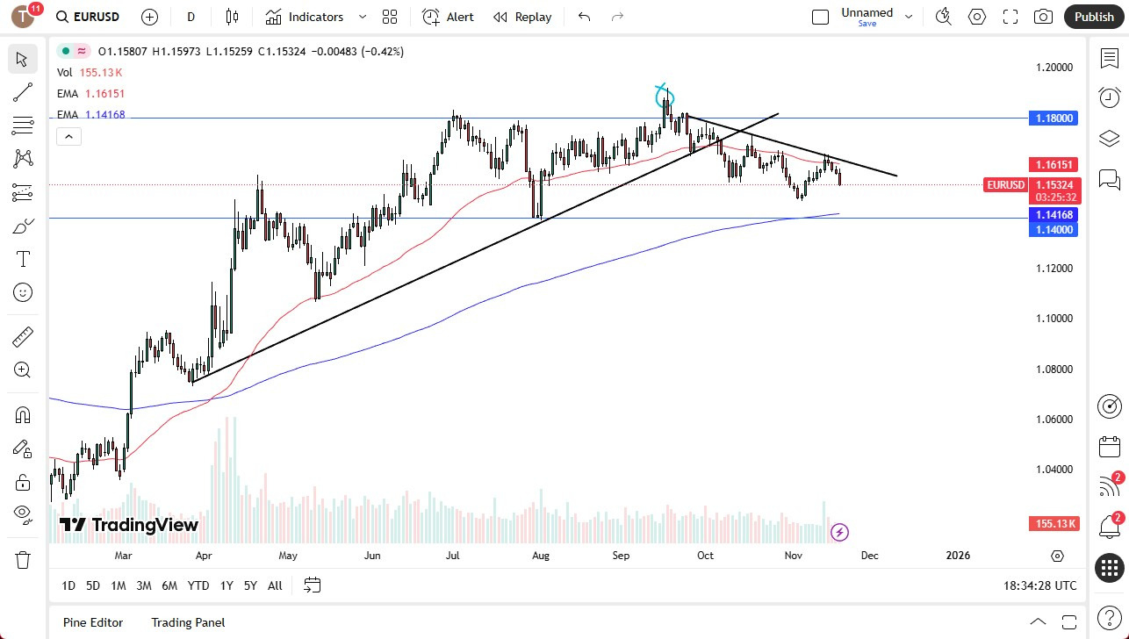The image size is (1129, 639).
Task: Select the Text tool
Action: 23,258
